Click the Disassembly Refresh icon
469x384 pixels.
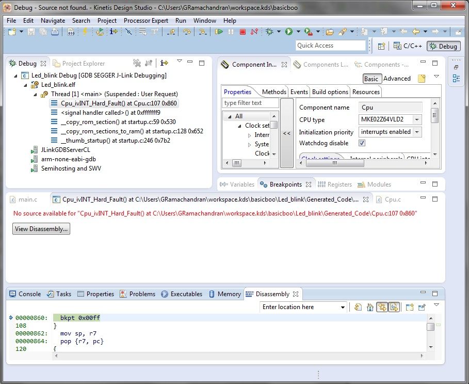pyautogui.click(x=358, y=307)
